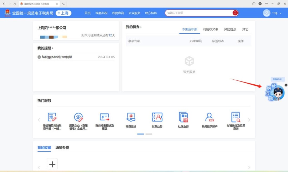This screenshot has width=288, height=172.
Task: Click the red search magnifier button
Action: pos(235,13)
